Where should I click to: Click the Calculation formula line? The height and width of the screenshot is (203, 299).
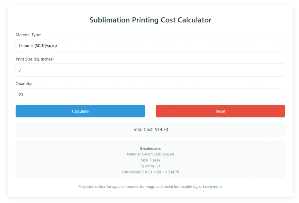tap(150, 172)
